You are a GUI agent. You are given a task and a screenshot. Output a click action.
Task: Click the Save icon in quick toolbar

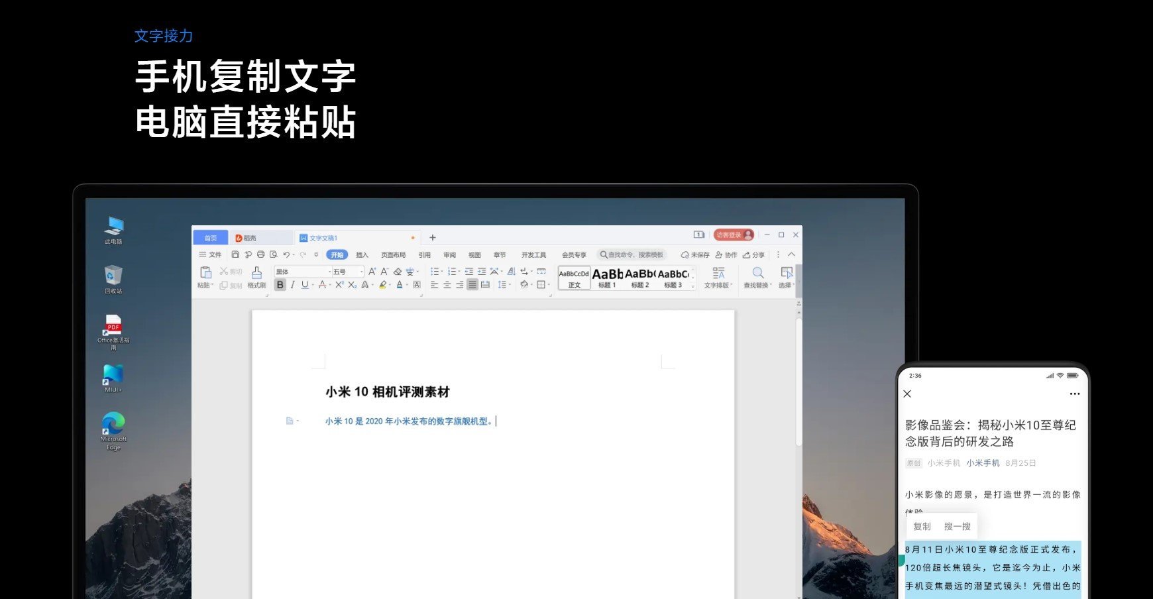coord(235,254)
